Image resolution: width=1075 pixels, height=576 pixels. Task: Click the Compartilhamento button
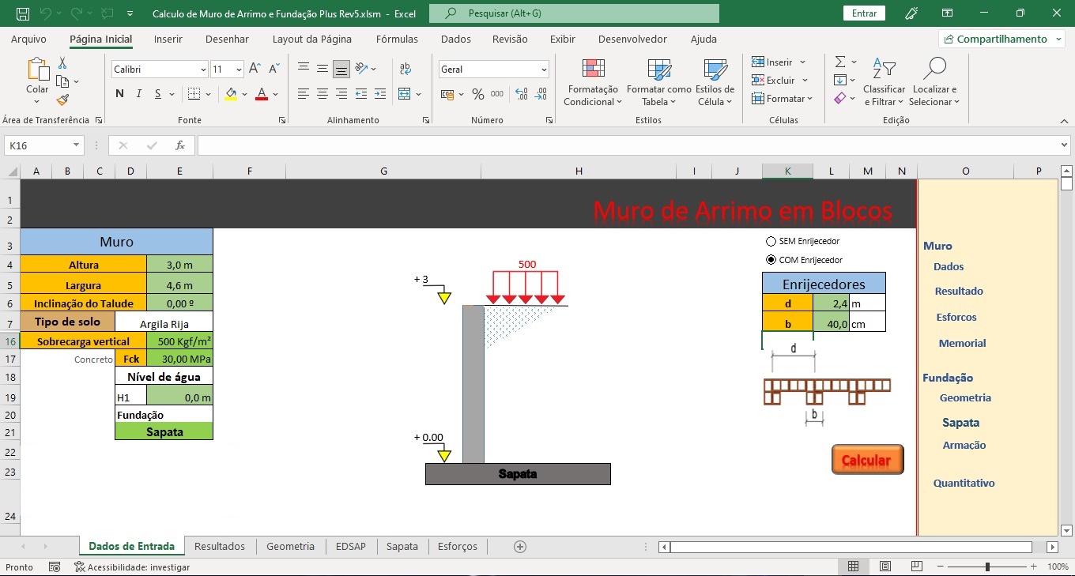(1001, 39)
